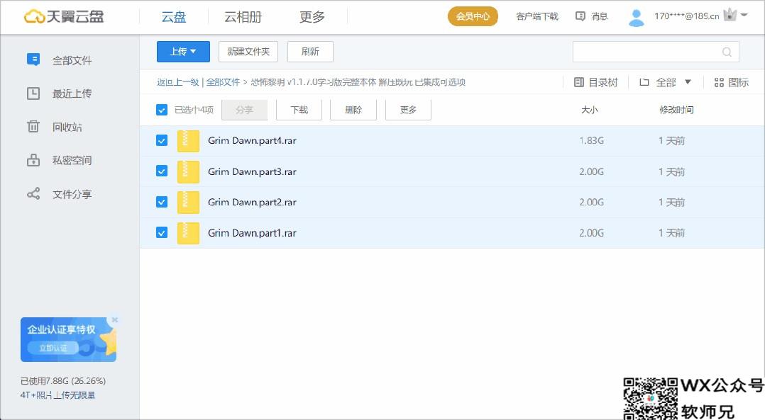Click the 目录树 tree view icon
Image resolution: width=765 pixels, height=420 pixels.
pos(578,82)
